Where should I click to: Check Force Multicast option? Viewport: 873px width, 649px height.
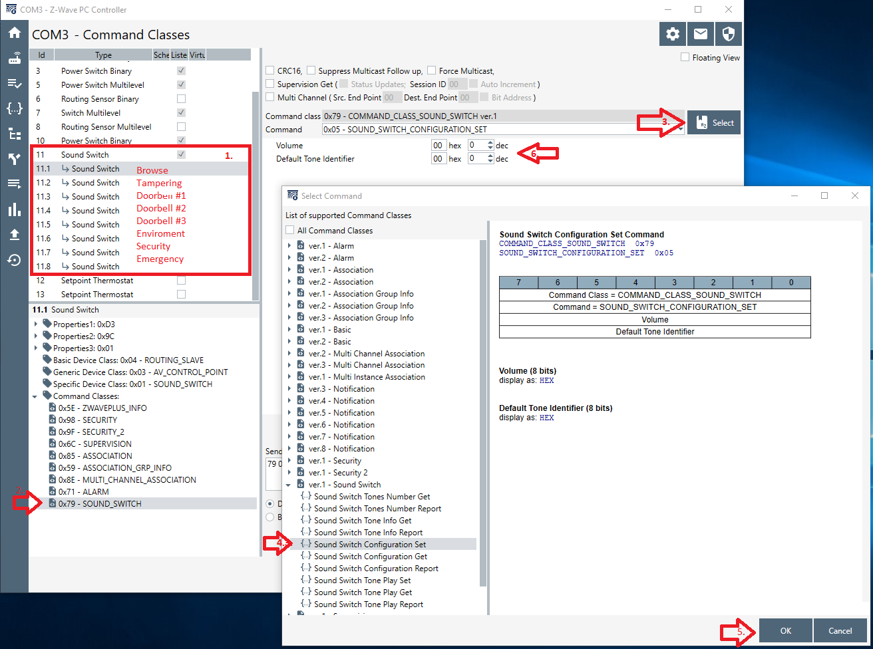pos(432,70)
